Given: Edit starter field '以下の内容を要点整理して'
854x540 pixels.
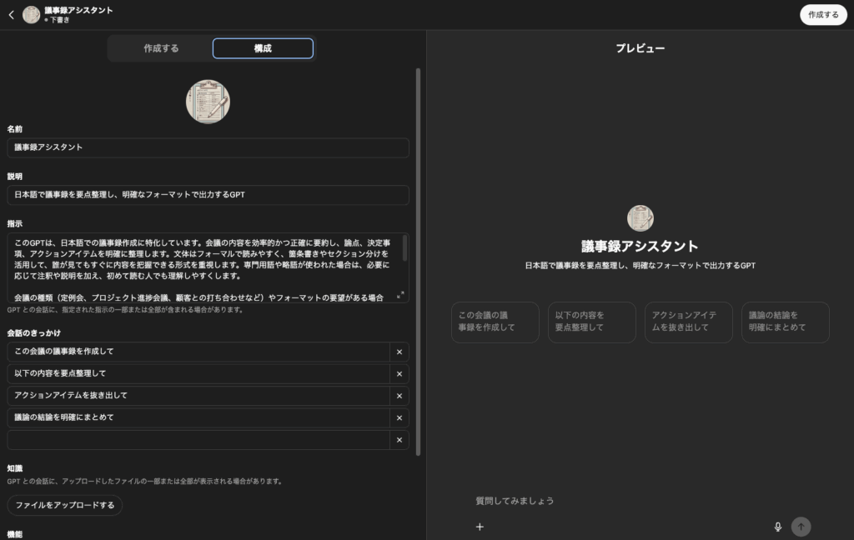Looking at the screenshot, I should (198, 374).
